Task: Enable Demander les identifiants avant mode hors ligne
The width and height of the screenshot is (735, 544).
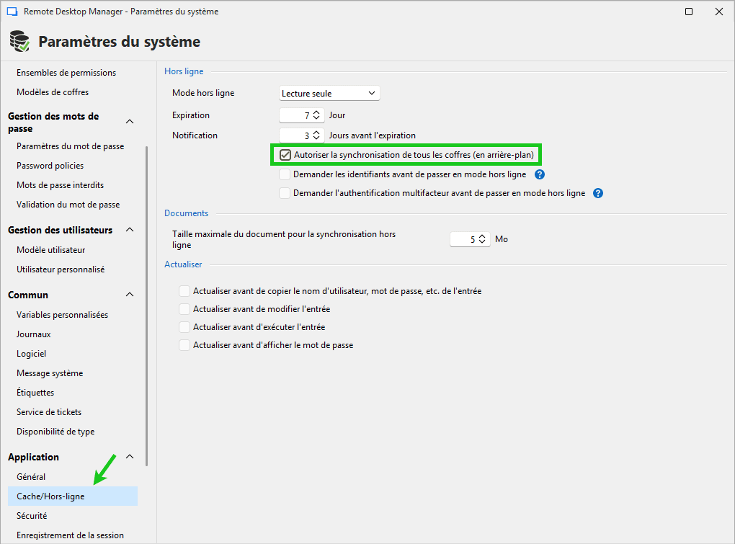Action: pyautogui.click(x=285, y=174)
